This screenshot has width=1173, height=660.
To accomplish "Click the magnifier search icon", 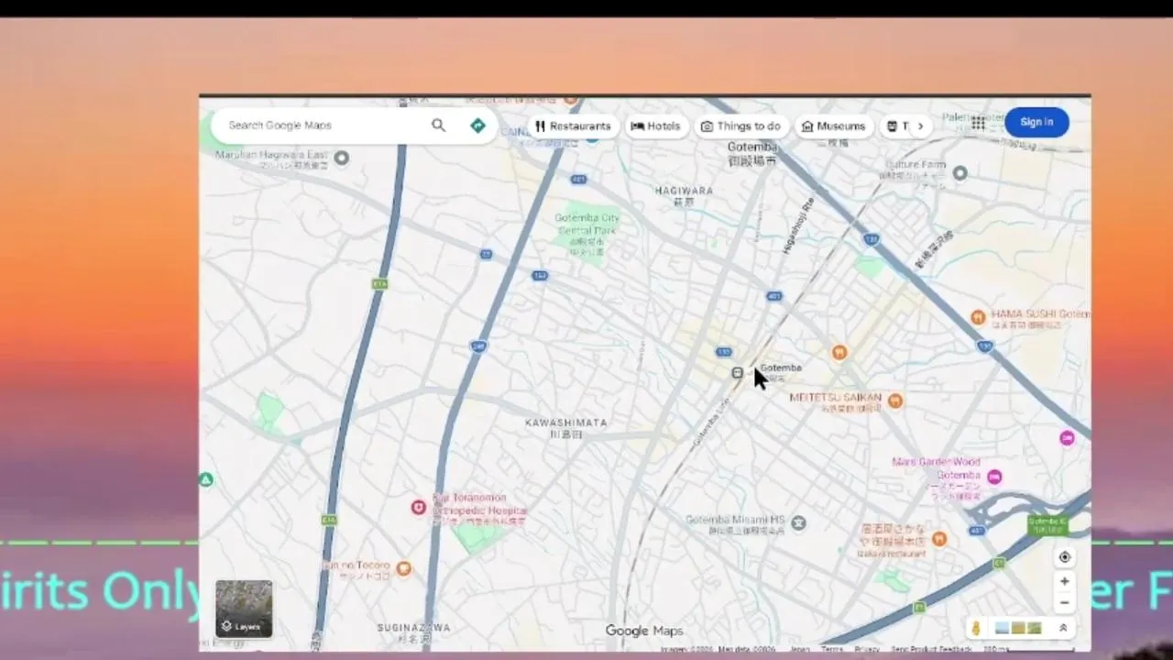I will pos(439,126).
